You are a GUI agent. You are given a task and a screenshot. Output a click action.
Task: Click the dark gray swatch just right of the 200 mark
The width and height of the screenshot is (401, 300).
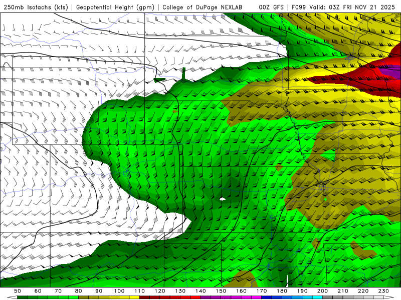coord(328,297)
